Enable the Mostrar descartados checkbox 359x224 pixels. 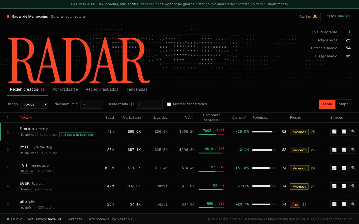[169, 104]
